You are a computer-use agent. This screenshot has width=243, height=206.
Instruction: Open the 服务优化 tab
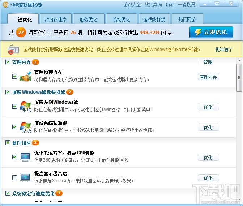(89, 19)
